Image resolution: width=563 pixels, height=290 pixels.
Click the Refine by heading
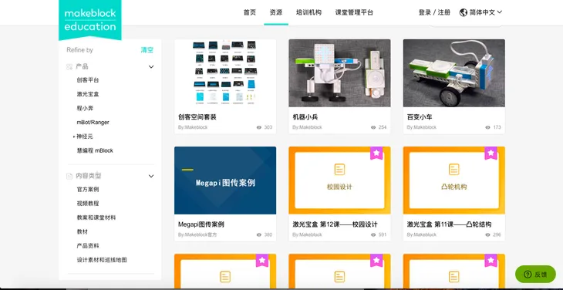point(79,50)
